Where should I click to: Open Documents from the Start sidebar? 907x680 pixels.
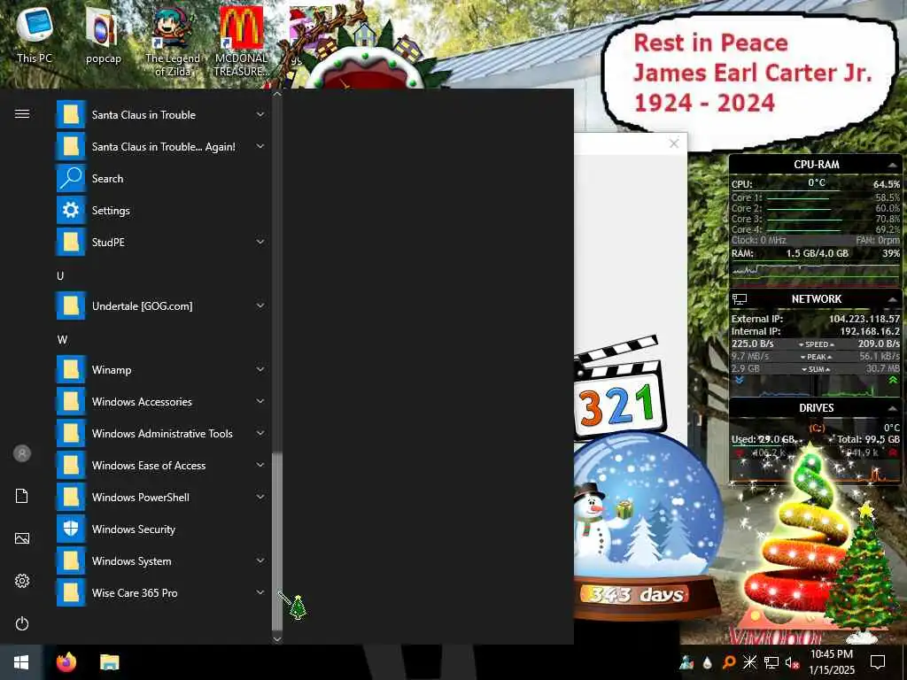coord(22,496)
